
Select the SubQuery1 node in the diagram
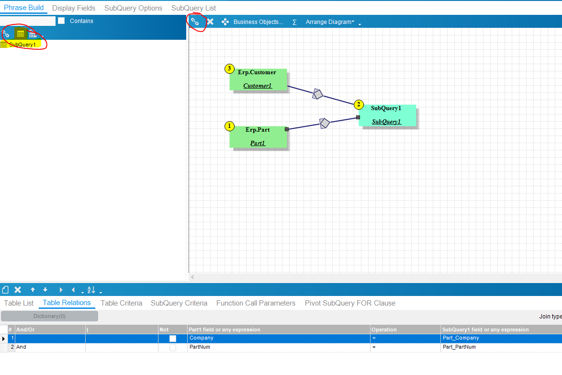point(387,115)
